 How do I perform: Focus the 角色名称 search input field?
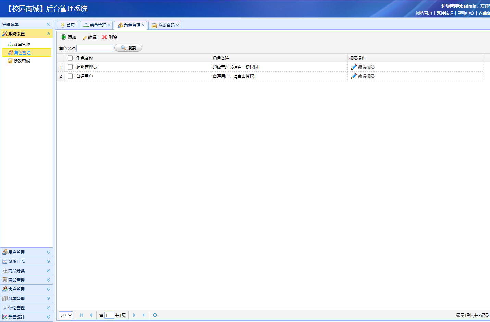pos(95,48)
